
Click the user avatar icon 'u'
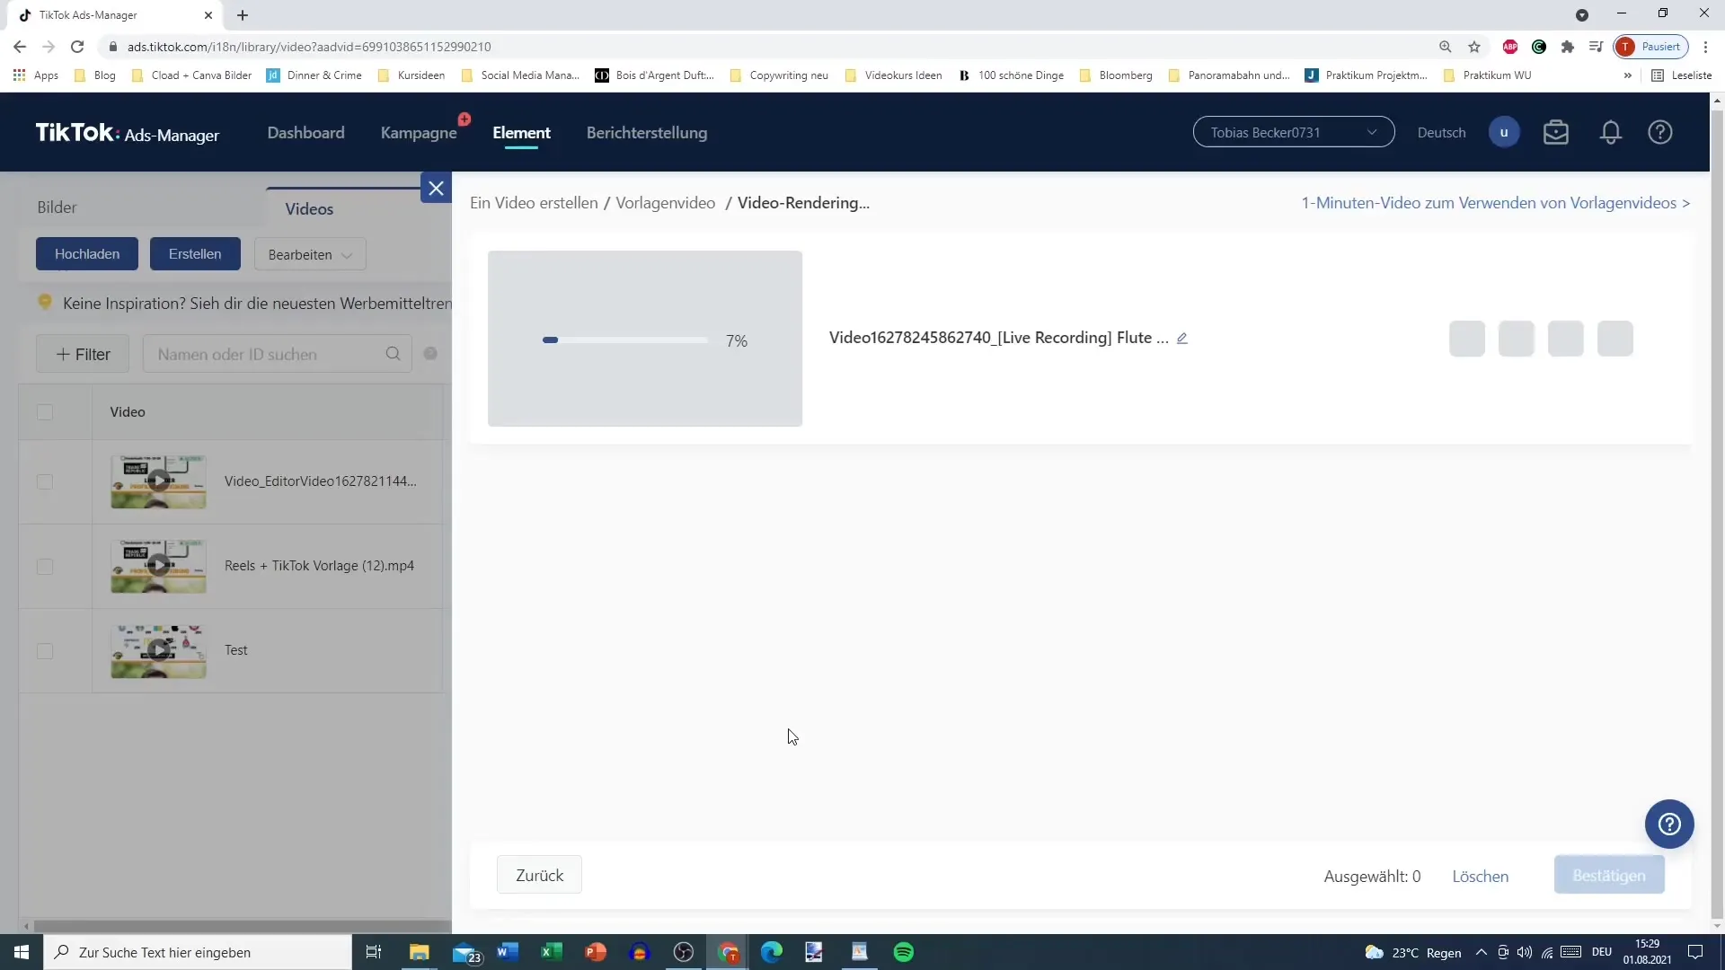(x=1504, y=132)
